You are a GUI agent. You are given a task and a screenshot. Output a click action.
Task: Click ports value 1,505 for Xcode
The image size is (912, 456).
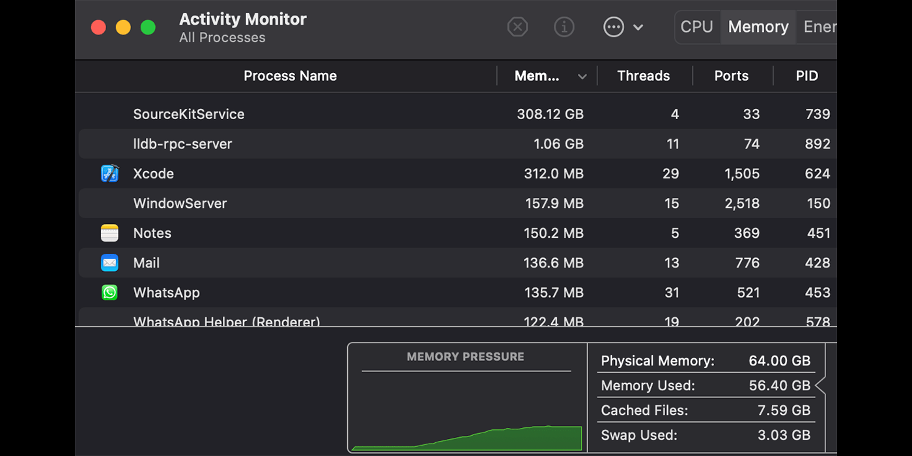(x=742, y=174)
